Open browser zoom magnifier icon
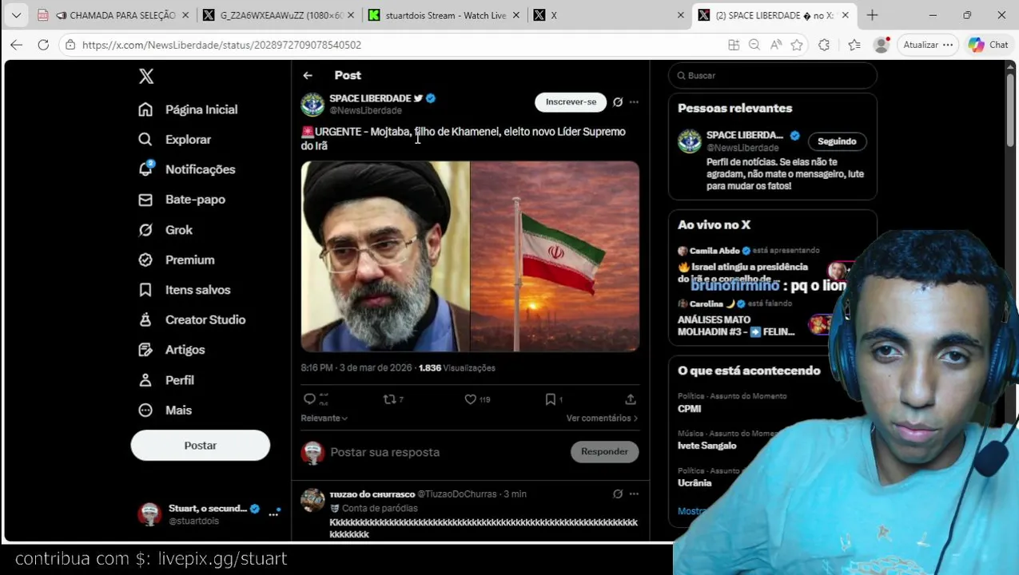This screenshot has width=1019, height=575. click(754, 45)
